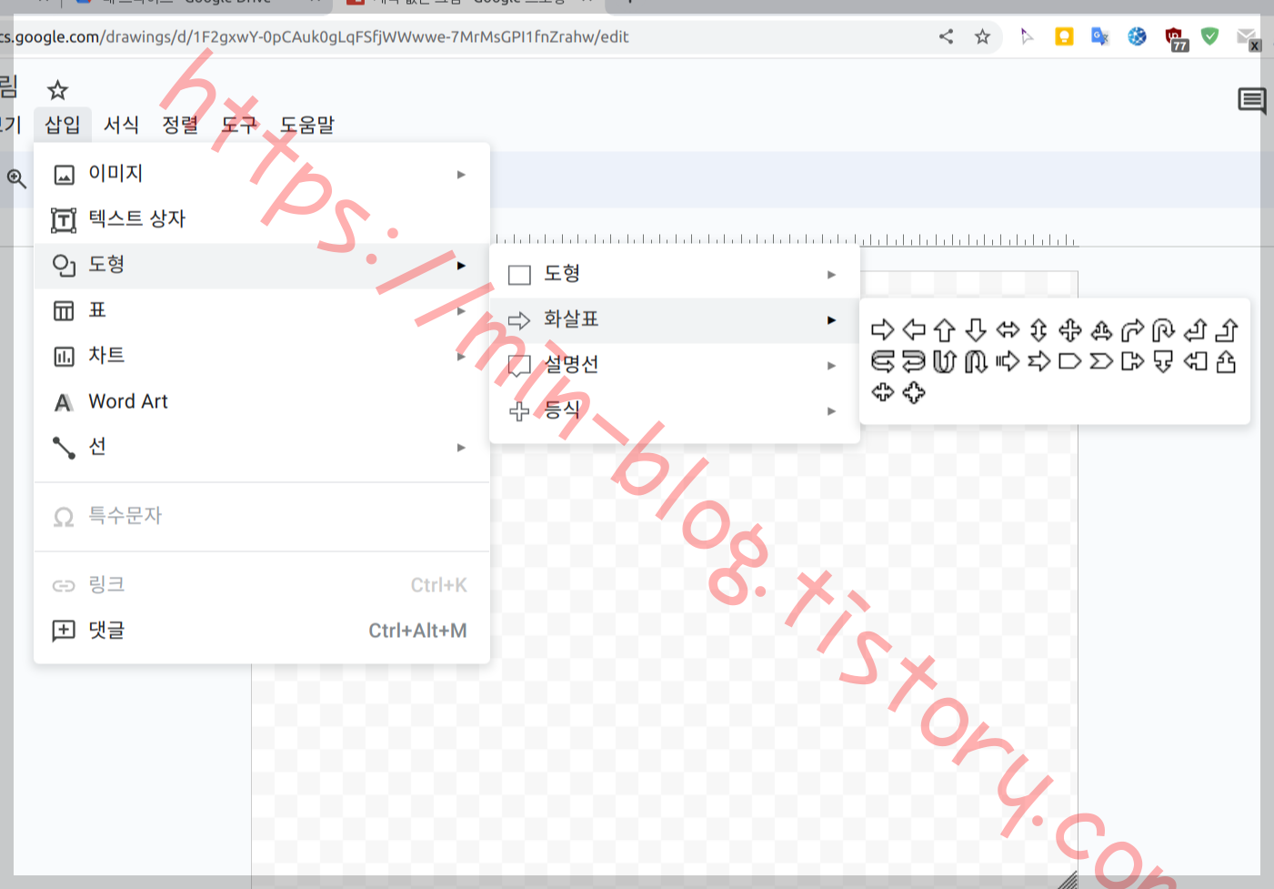Select the down arrow callout shape
This screenshot has width=1274, height=889.
(x=1163, y=361)
